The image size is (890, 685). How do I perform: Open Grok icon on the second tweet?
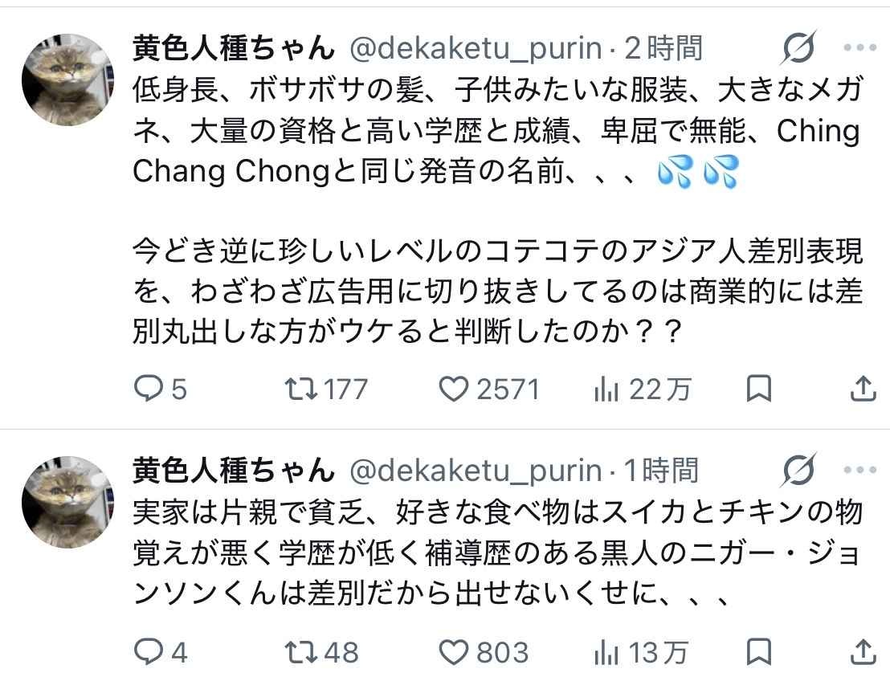tap(799, 470)
